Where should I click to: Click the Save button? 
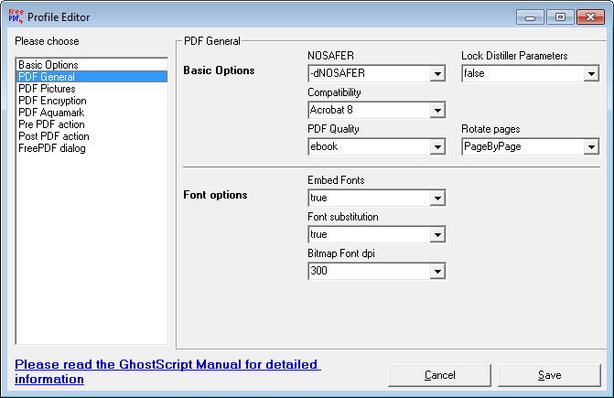pos(549,375)
